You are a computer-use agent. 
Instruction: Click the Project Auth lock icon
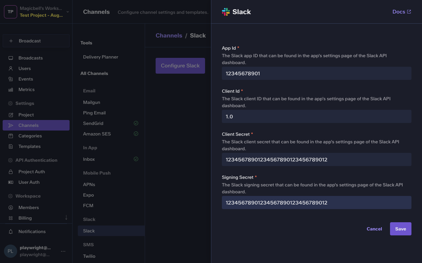click(x=11, y=172)
